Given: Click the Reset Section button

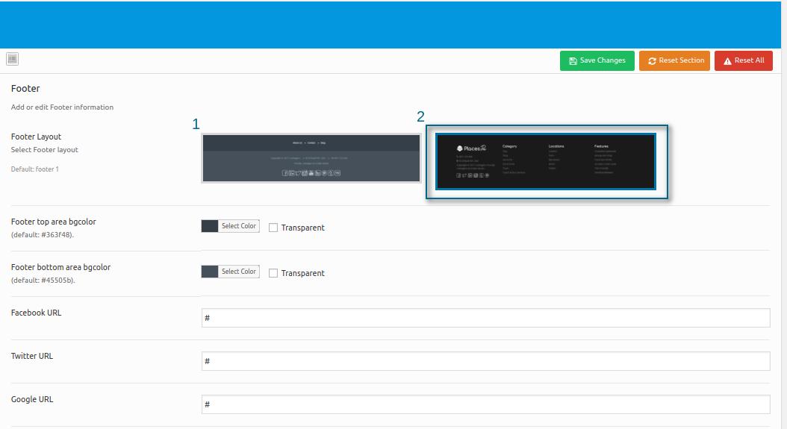Looking at the screenshot, I should (x=674, y=60).
